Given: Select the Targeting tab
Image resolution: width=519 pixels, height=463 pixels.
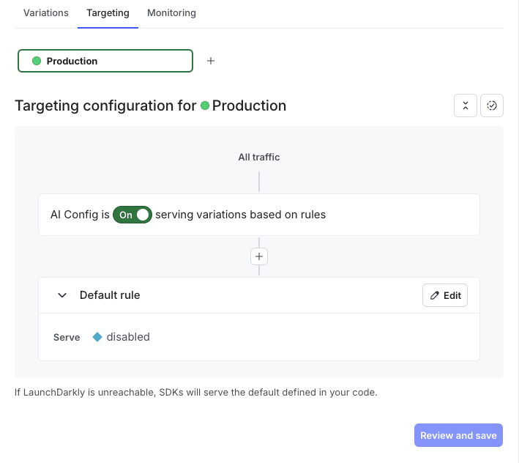Looking at the screenshot, I should [108, 13].
